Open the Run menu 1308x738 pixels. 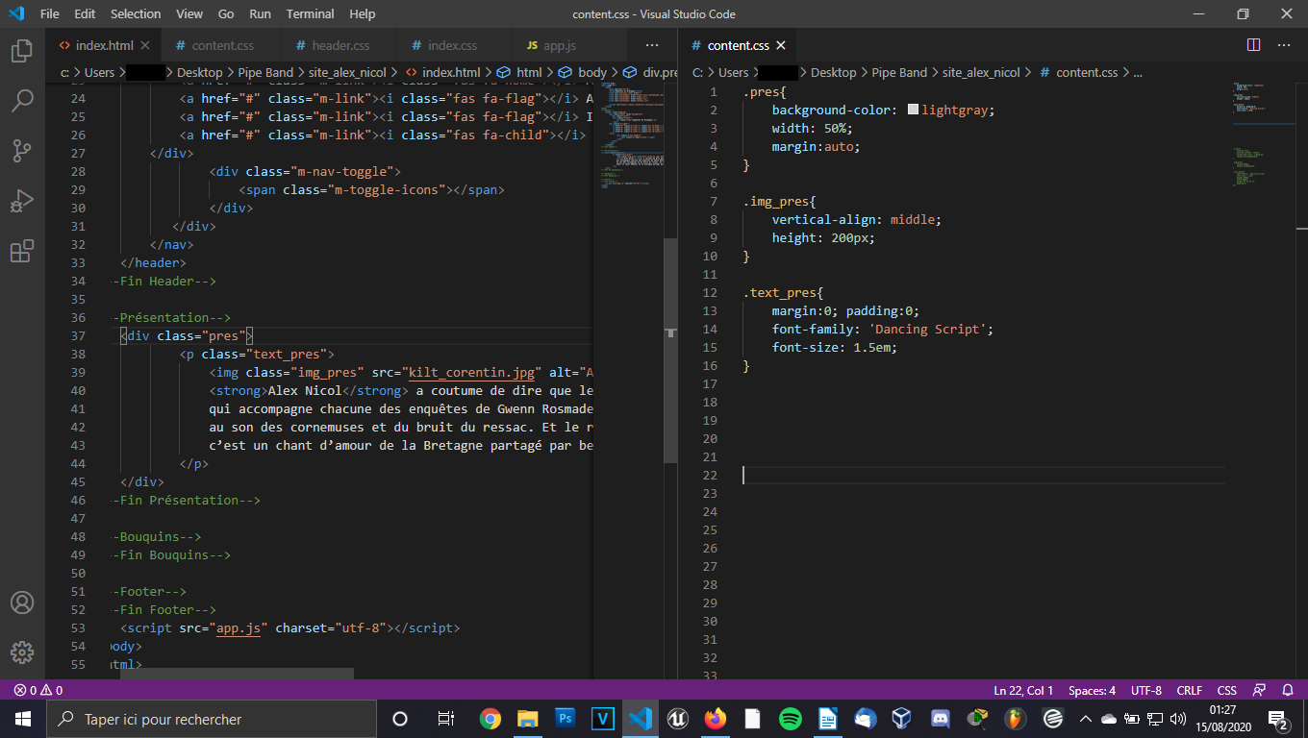click(260, 14)
